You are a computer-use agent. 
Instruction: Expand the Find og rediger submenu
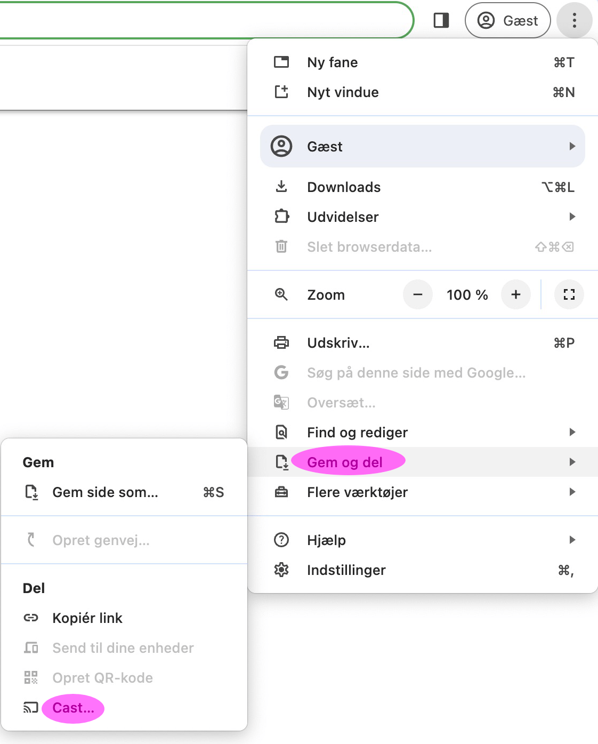click(572, 432)
